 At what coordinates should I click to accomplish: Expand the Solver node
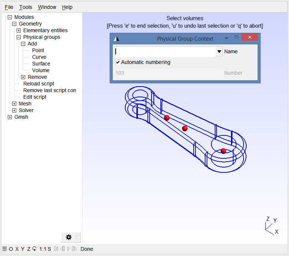click(x=14, y=110)
